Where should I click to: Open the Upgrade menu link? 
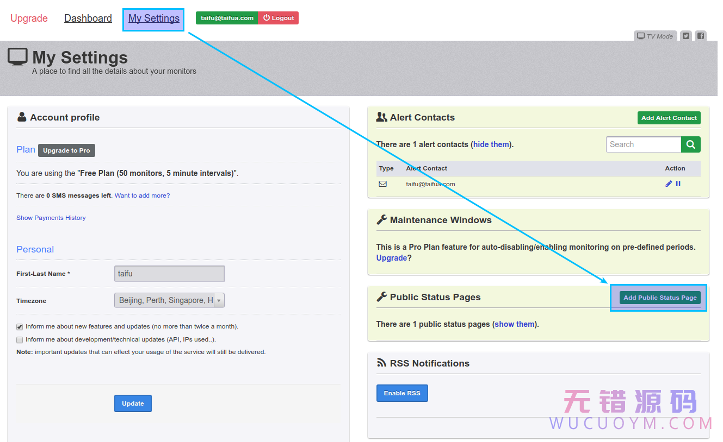pyautogui.click(x=29, y=18)
